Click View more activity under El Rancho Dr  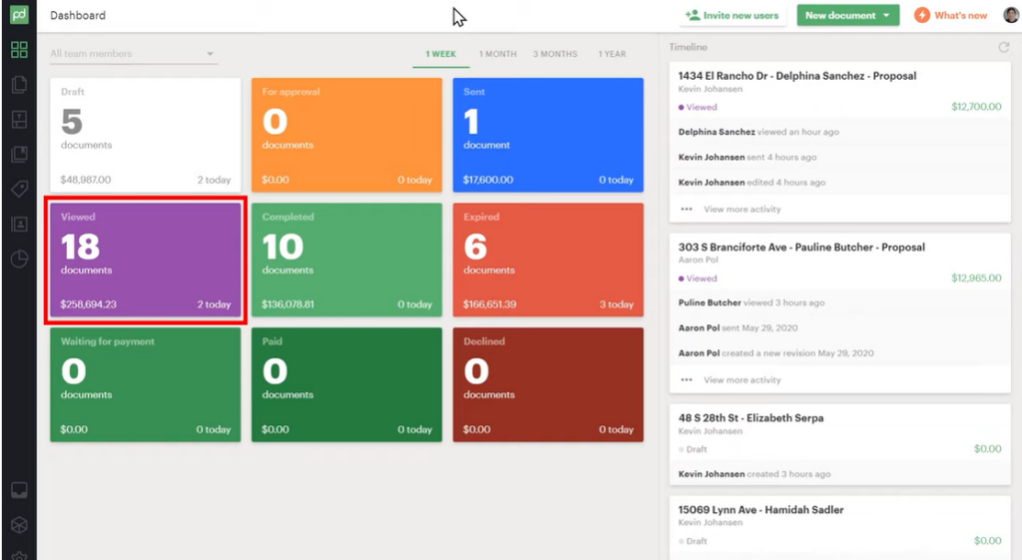click(742, 210)
